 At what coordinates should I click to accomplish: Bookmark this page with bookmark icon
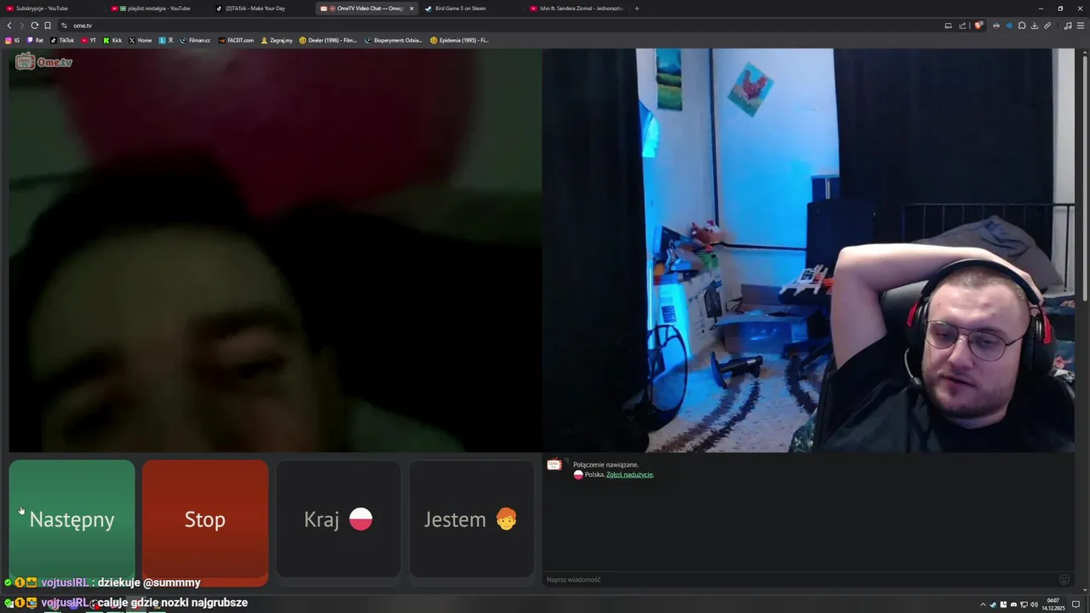(48, 26)
